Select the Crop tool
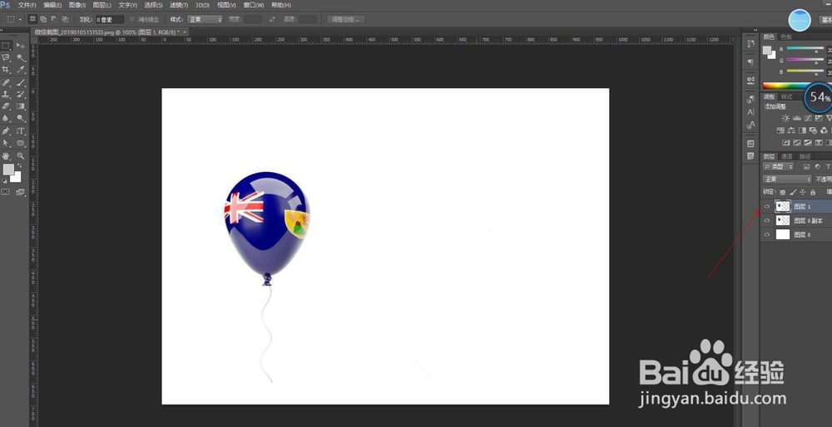This screenshot has width=832, height=427. pos(7,70)
